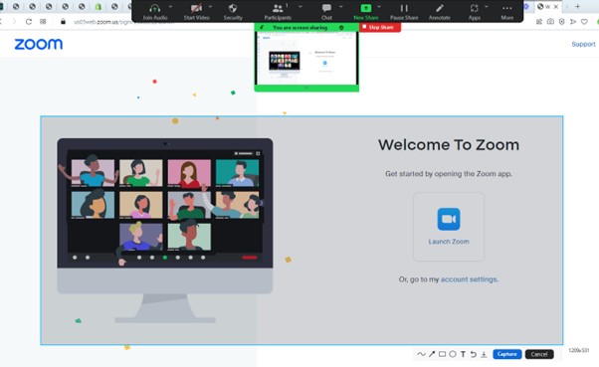Click the 'You are screen sharing' label
Screen dimensions: 599x367
299,28
